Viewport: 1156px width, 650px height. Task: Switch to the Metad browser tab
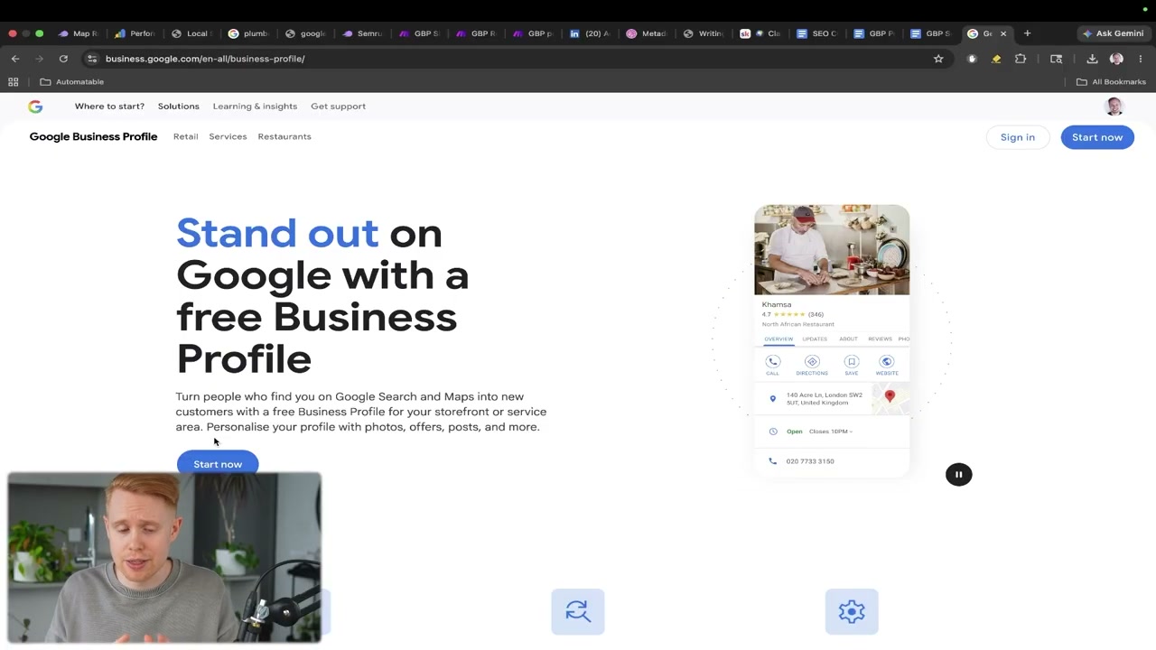pos(647,33)
